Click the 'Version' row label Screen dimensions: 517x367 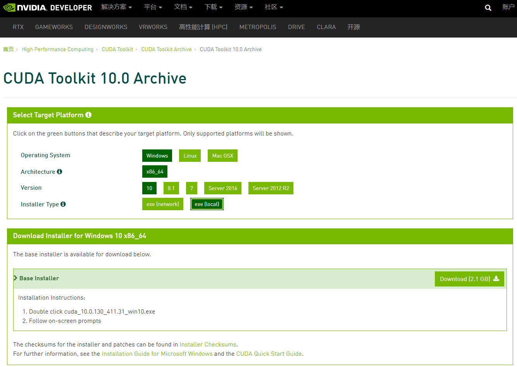(31, 188)
